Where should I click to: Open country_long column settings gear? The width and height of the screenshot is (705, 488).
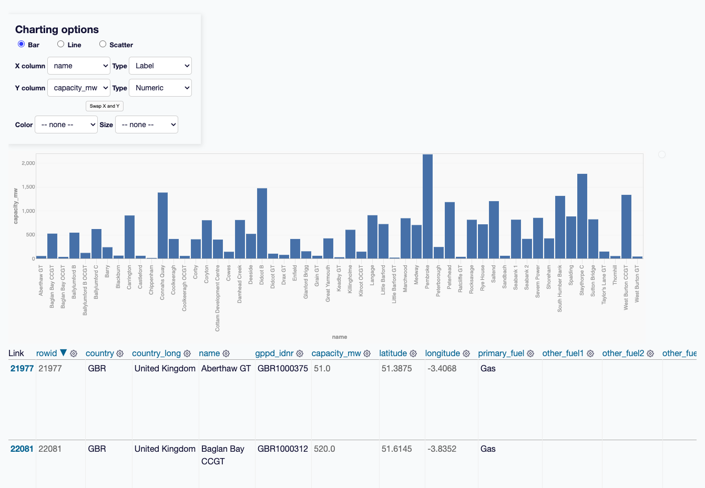(x=187, y=354)
